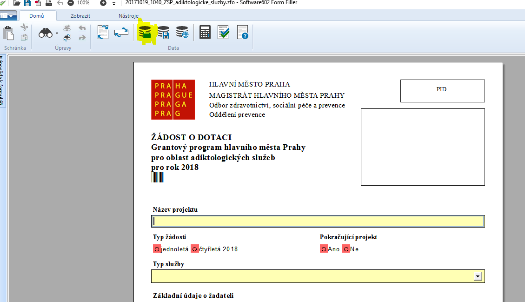Screen dimensions: 525x302
Task: Open the calculator tool in the ribbon
Action: tap(205, 33)
